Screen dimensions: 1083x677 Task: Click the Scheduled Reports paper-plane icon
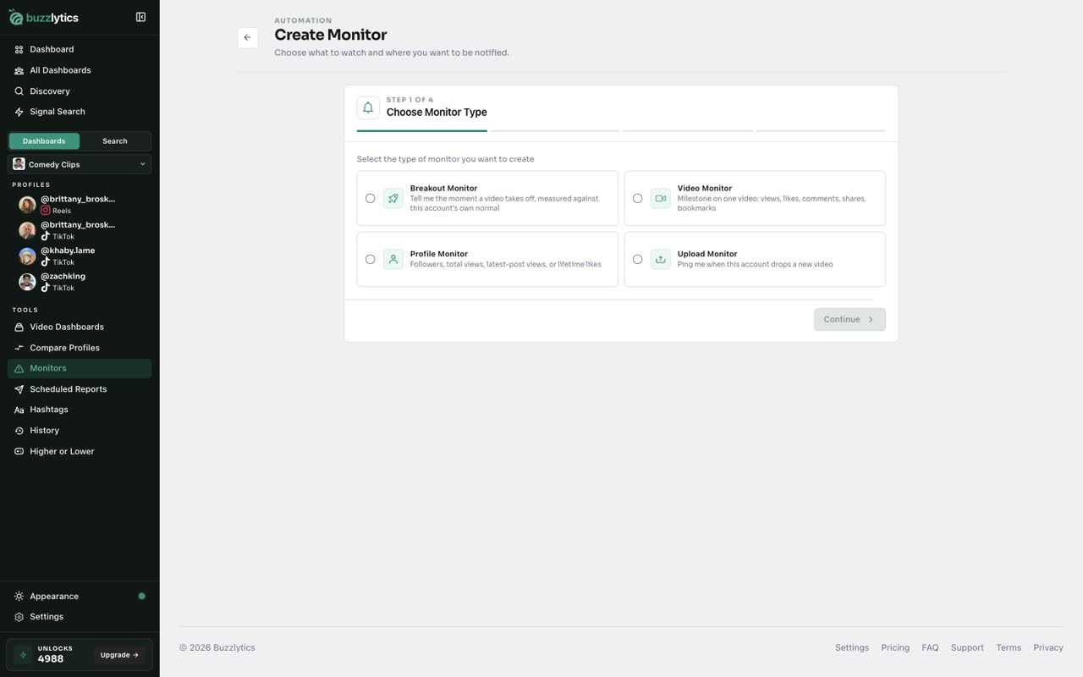(x=19, y=389)
